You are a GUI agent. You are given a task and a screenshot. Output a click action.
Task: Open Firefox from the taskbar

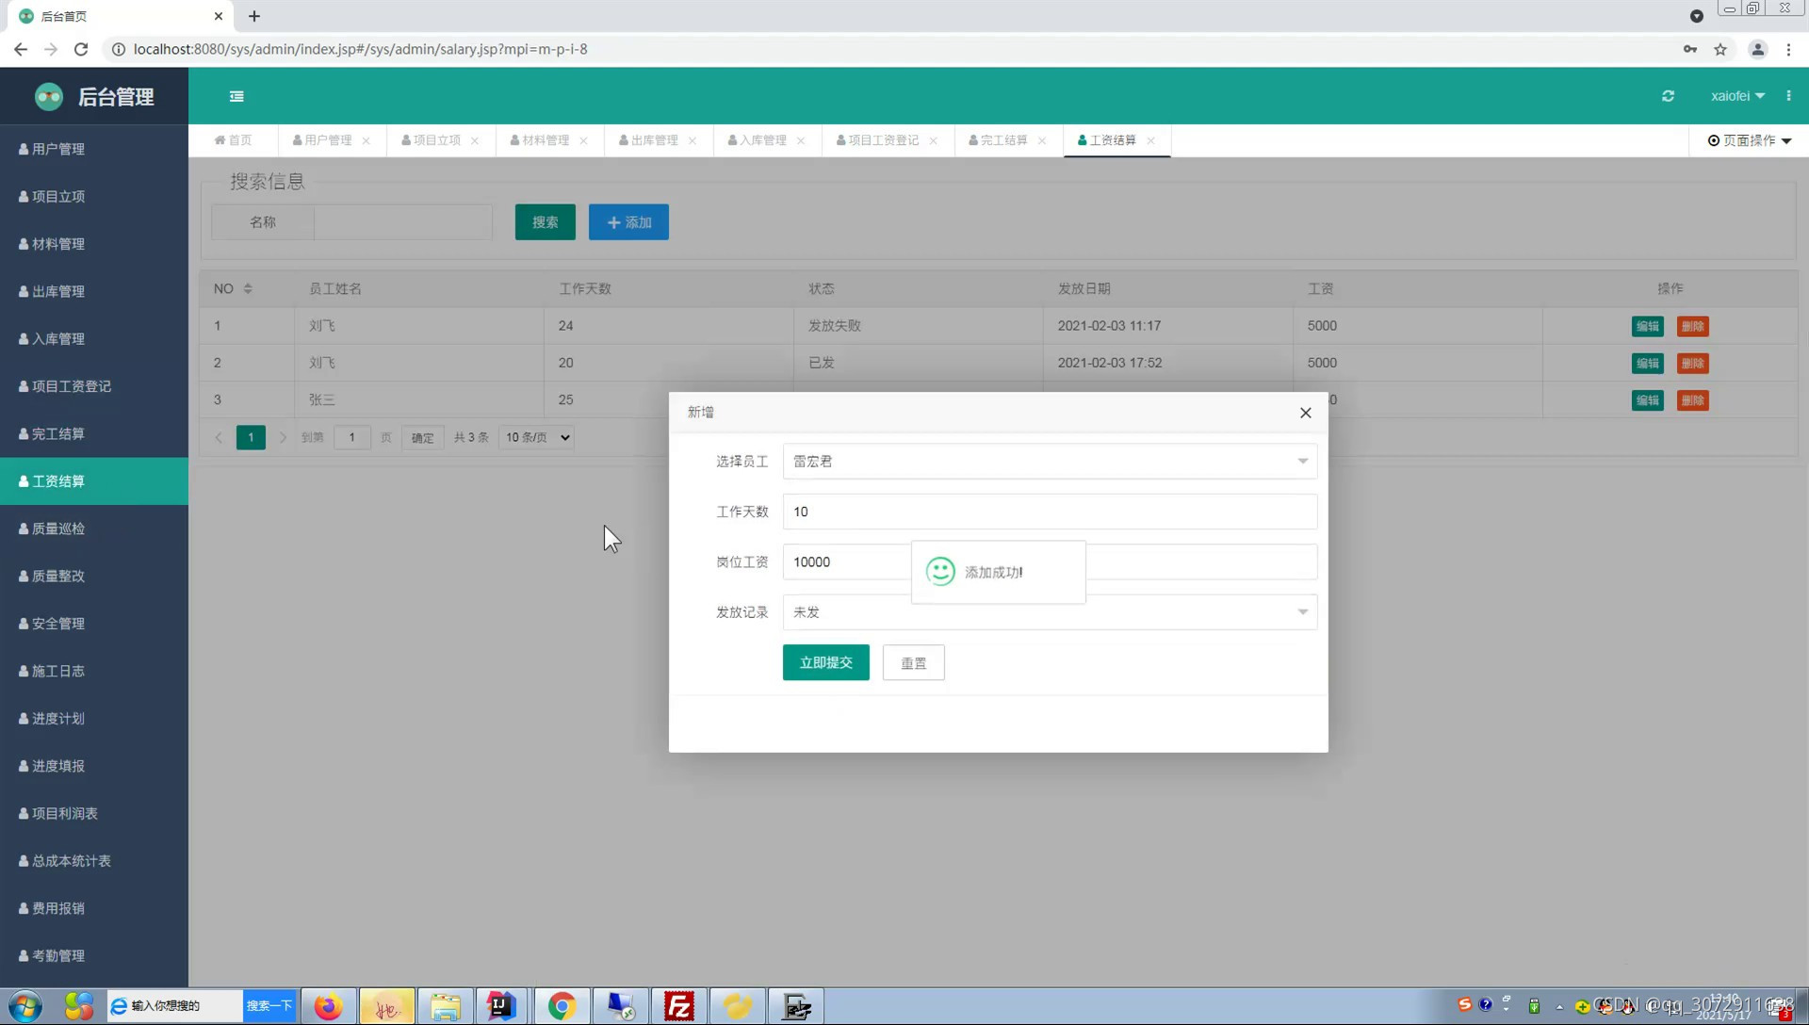coord(328,1006)
